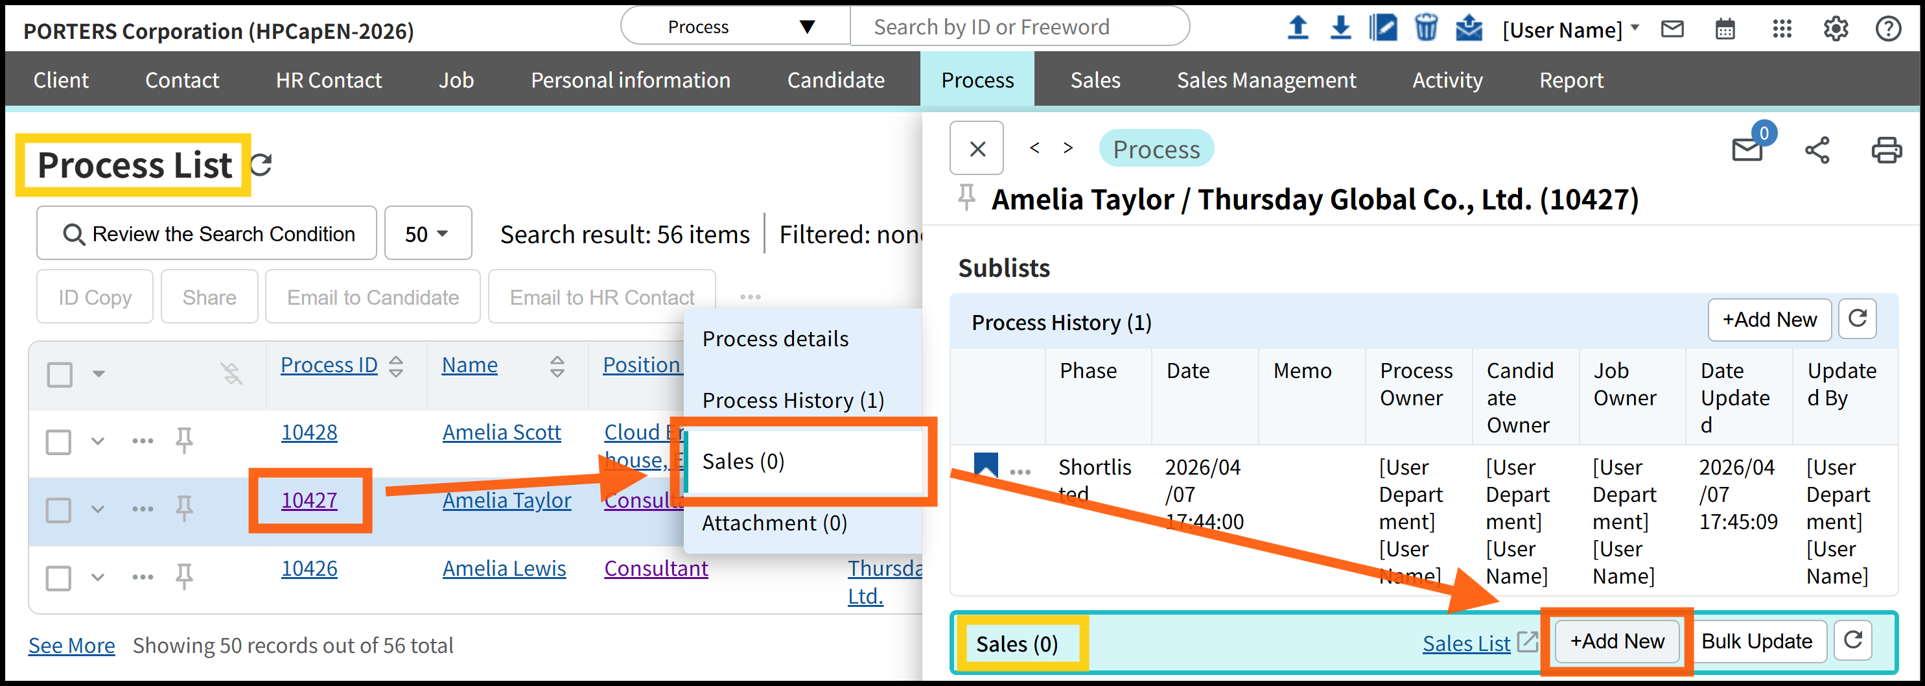Click the share icon in Process panel

pos(1817,150)
